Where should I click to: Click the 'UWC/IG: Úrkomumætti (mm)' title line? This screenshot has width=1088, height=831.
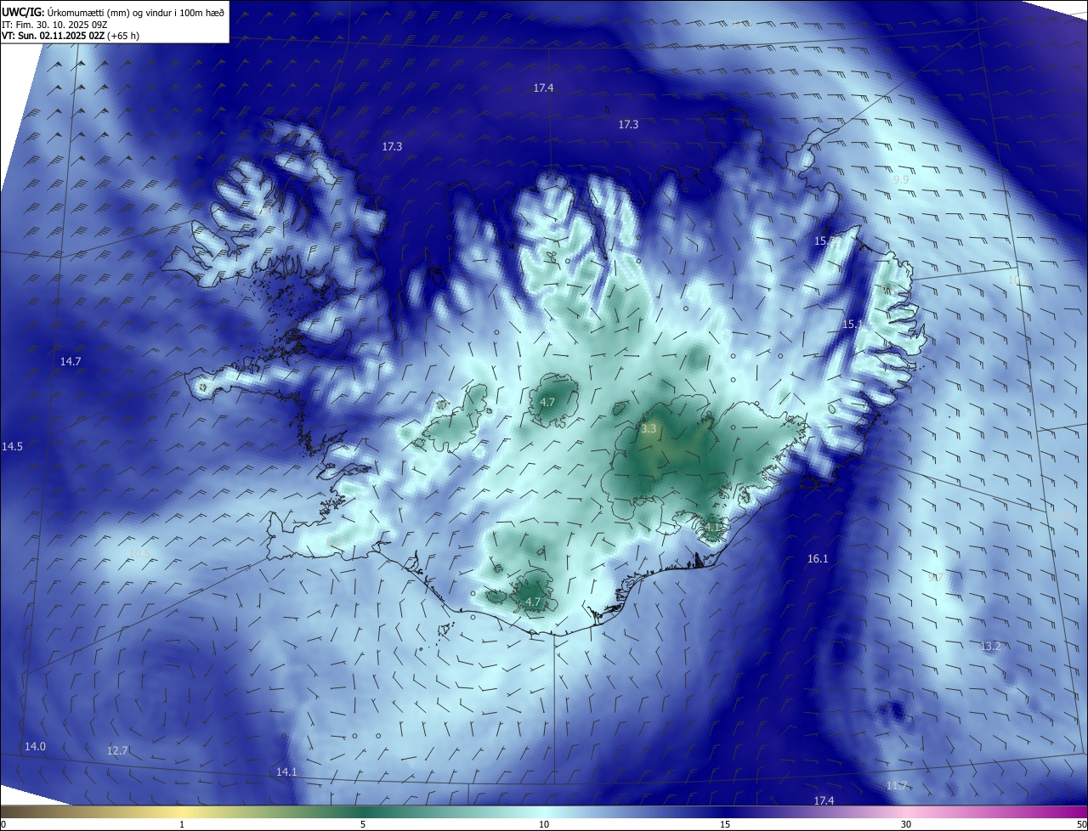pyautogui.click(x=113, y=12)
